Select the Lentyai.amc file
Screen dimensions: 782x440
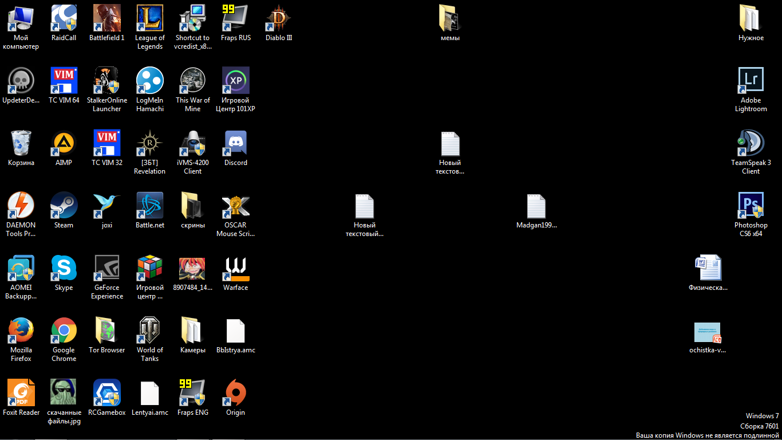150,393
